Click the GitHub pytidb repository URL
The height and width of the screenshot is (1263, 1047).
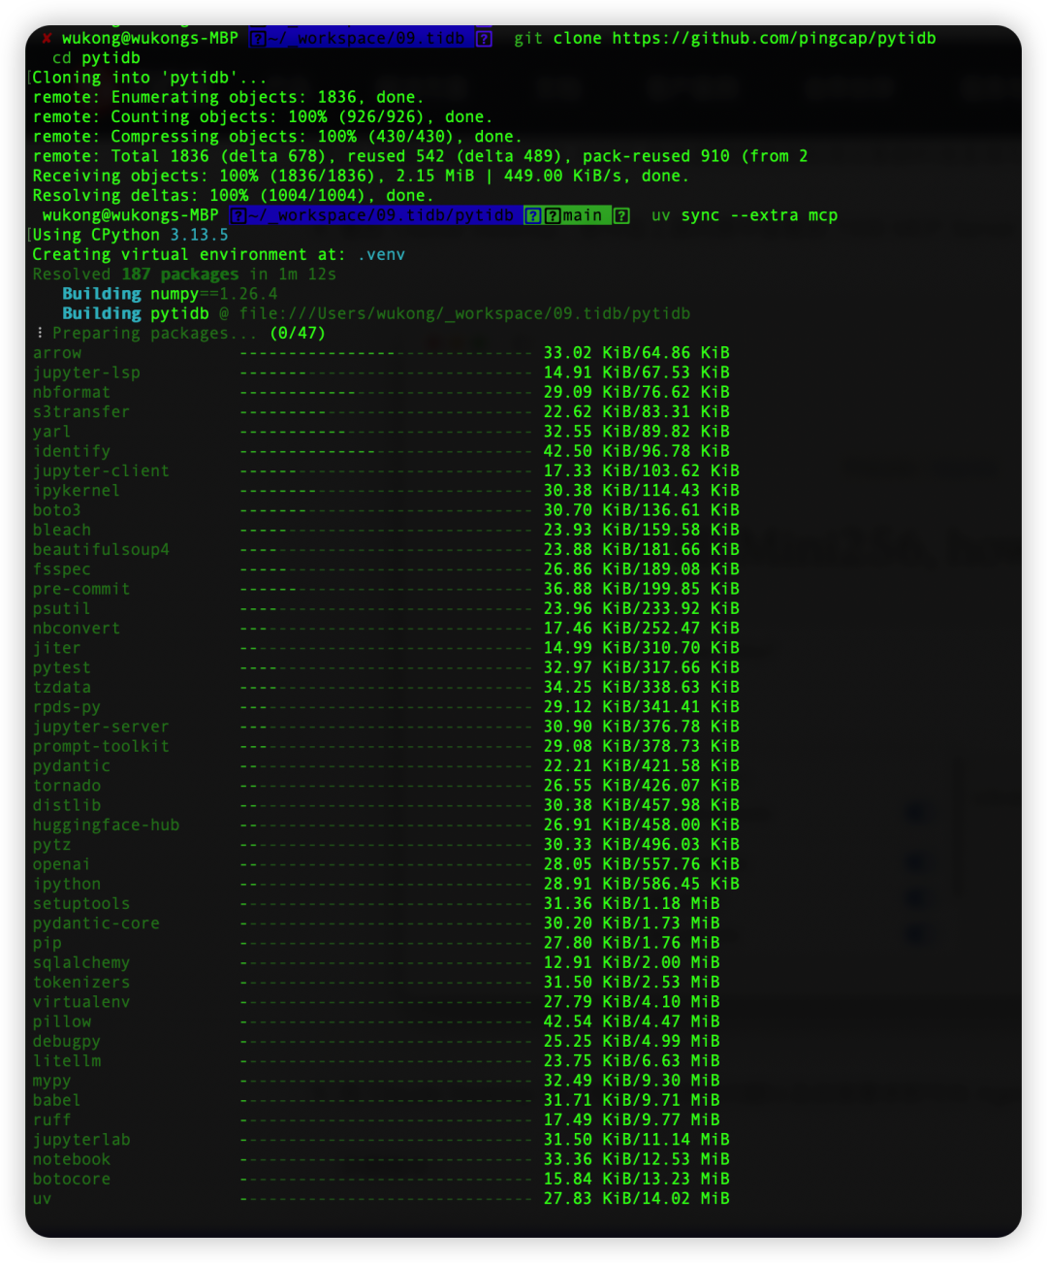click(774, 38)
